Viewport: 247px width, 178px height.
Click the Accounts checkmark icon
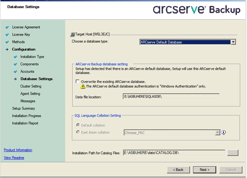pyautogui.click(x=15, y=72)
